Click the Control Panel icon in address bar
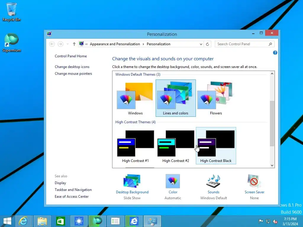 point(81,44)
